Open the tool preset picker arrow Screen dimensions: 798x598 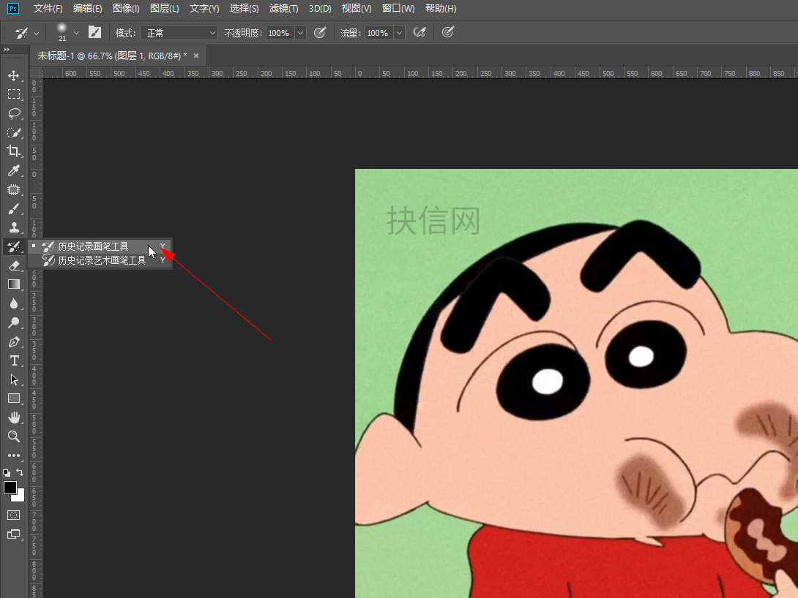click(37, 34)
